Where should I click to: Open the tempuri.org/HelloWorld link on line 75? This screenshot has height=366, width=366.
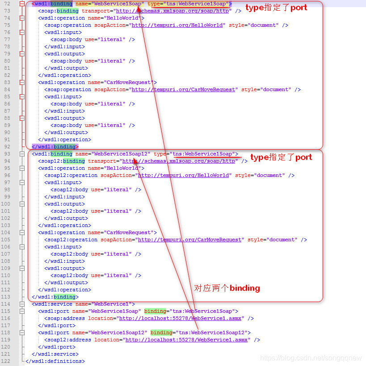click(x=177, y=25)
